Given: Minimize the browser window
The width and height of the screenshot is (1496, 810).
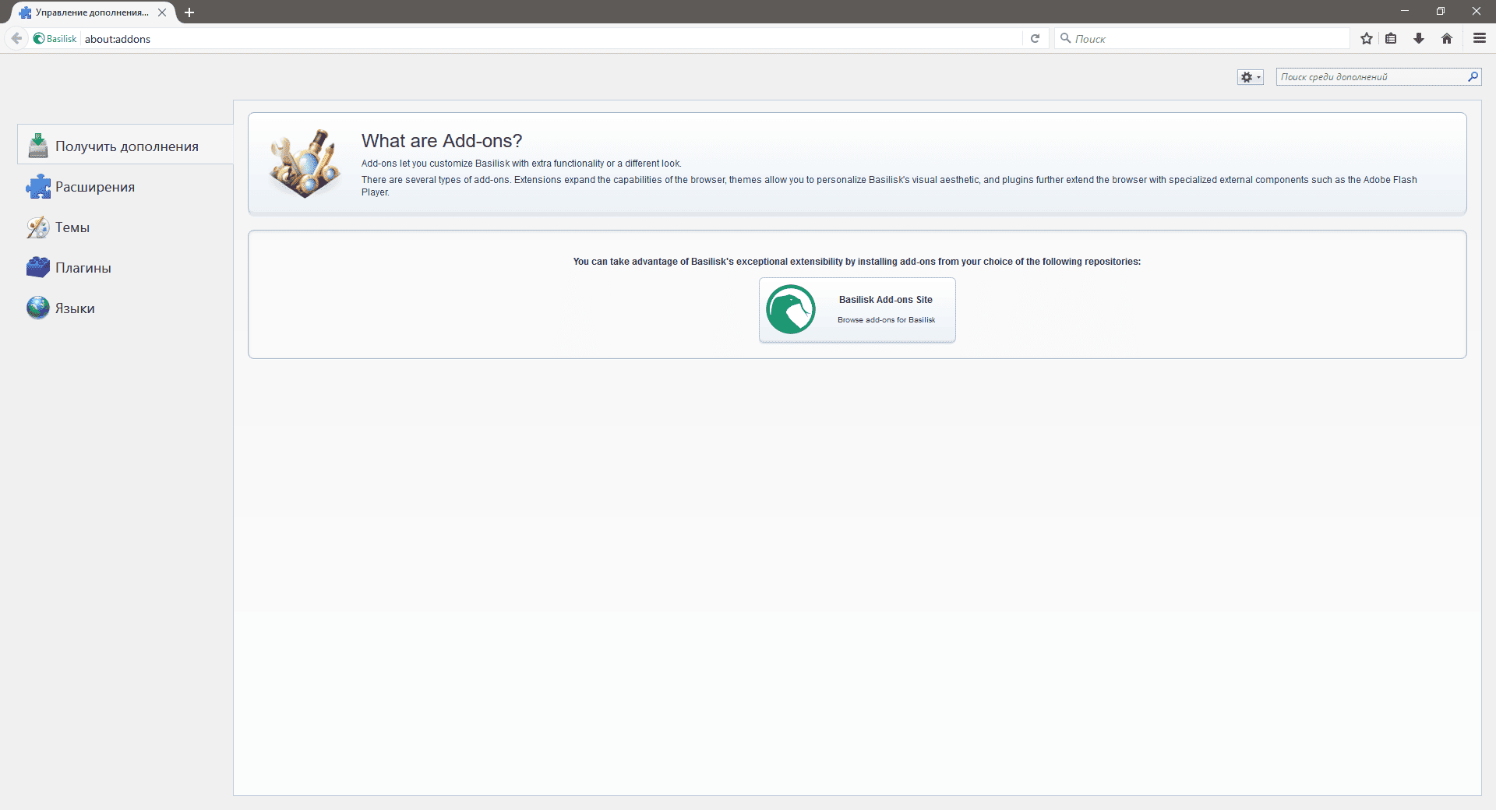Looking at the screenshot, I should point(1405,11).
